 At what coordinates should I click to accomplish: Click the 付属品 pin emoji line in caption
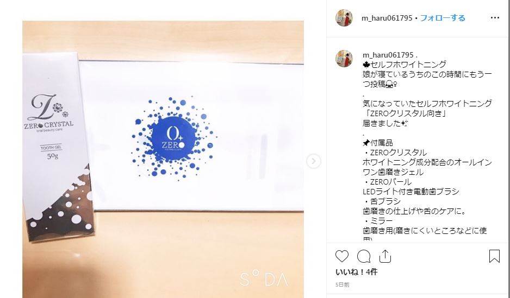(x=378, y=143)
